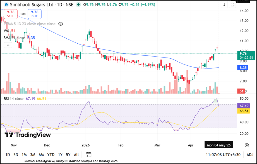The width and height of the screenshot is (257, 164).
Task: Select the 6M time range
Action: (x=41, y=155)
